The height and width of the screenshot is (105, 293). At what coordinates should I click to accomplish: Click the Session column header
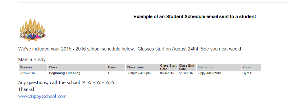pos(33,67)
